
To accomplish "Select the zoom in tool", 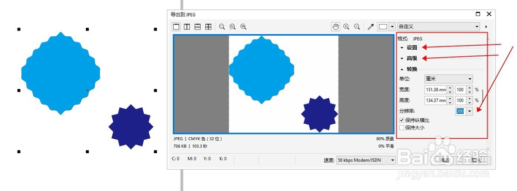I will click(x=346, y=27).
